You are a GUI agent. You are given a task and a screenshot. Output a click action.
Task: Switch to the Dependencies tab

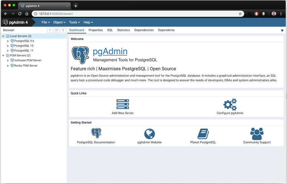coord(144,30)
